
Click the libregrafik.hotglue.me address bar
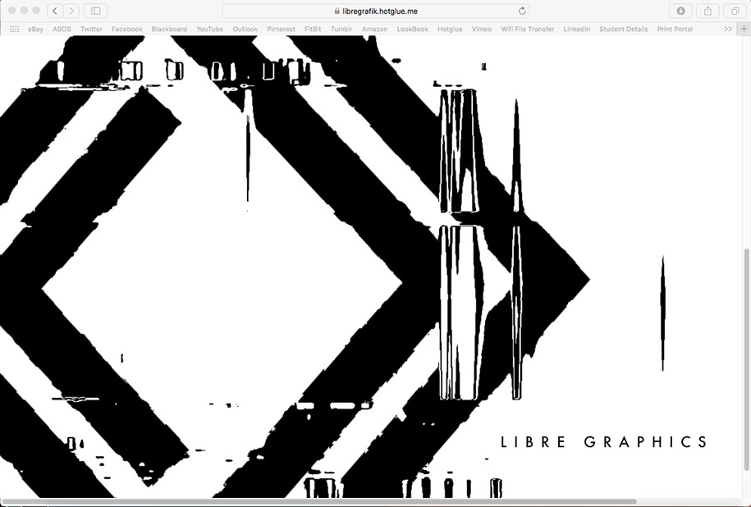pos(376,11)
